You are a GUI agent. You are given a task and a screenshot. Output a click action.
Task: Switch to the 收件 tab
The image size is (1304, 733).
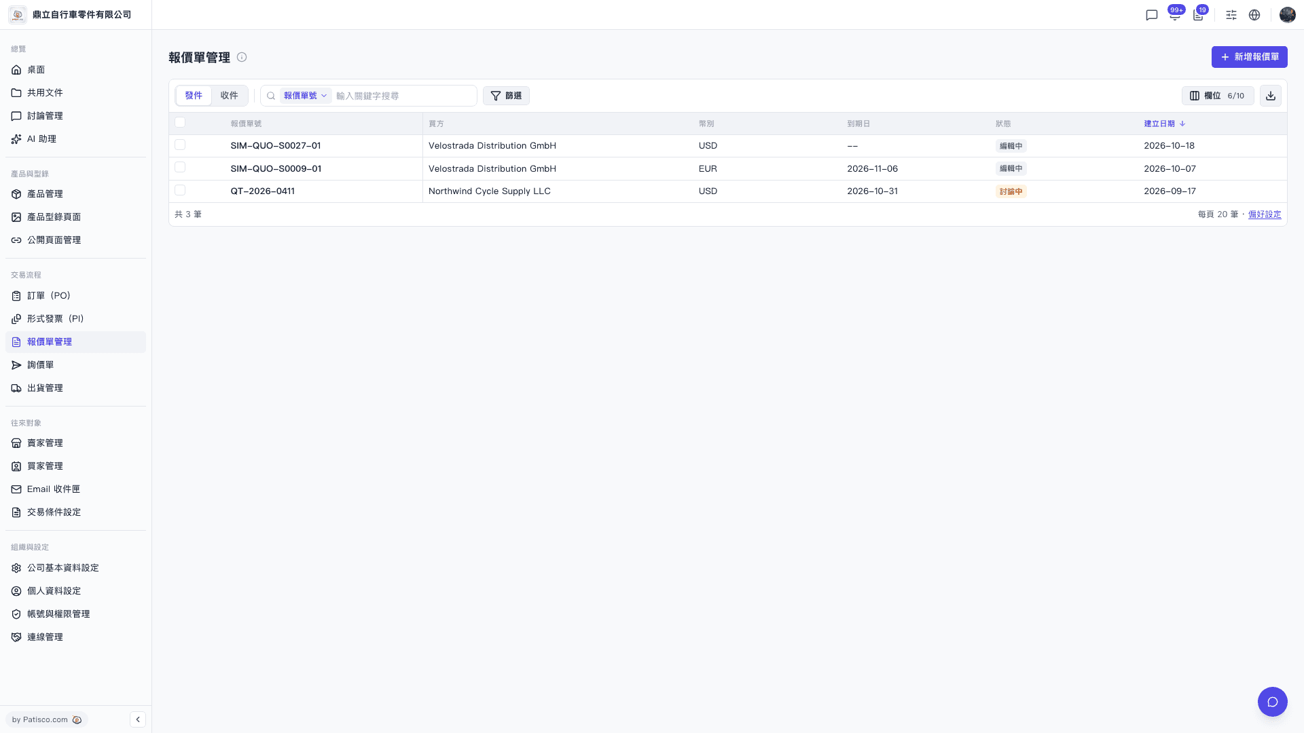click(229, 96)
